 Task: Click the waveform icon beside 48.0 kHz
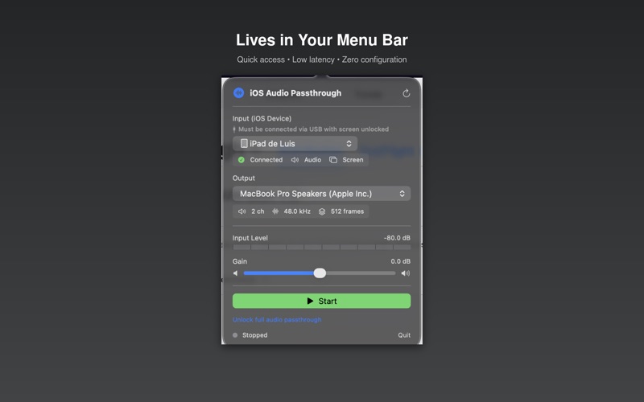coord(275,211)
